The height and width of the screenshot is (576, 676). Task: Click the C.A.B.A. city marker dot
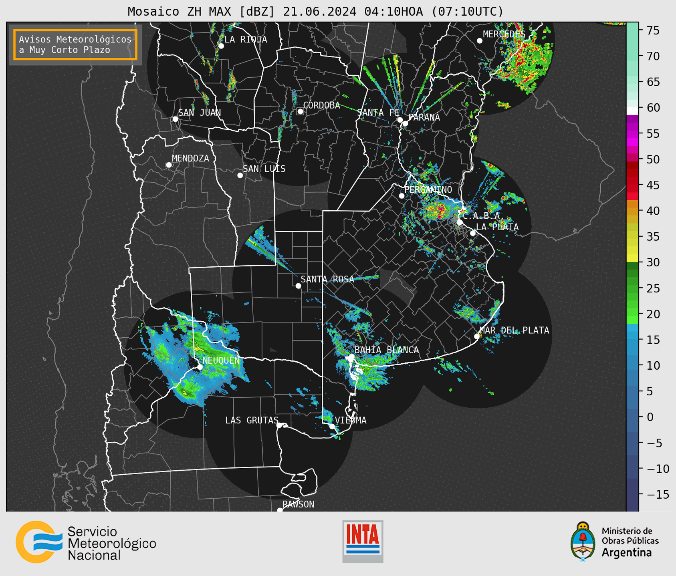tap(460, 222)
